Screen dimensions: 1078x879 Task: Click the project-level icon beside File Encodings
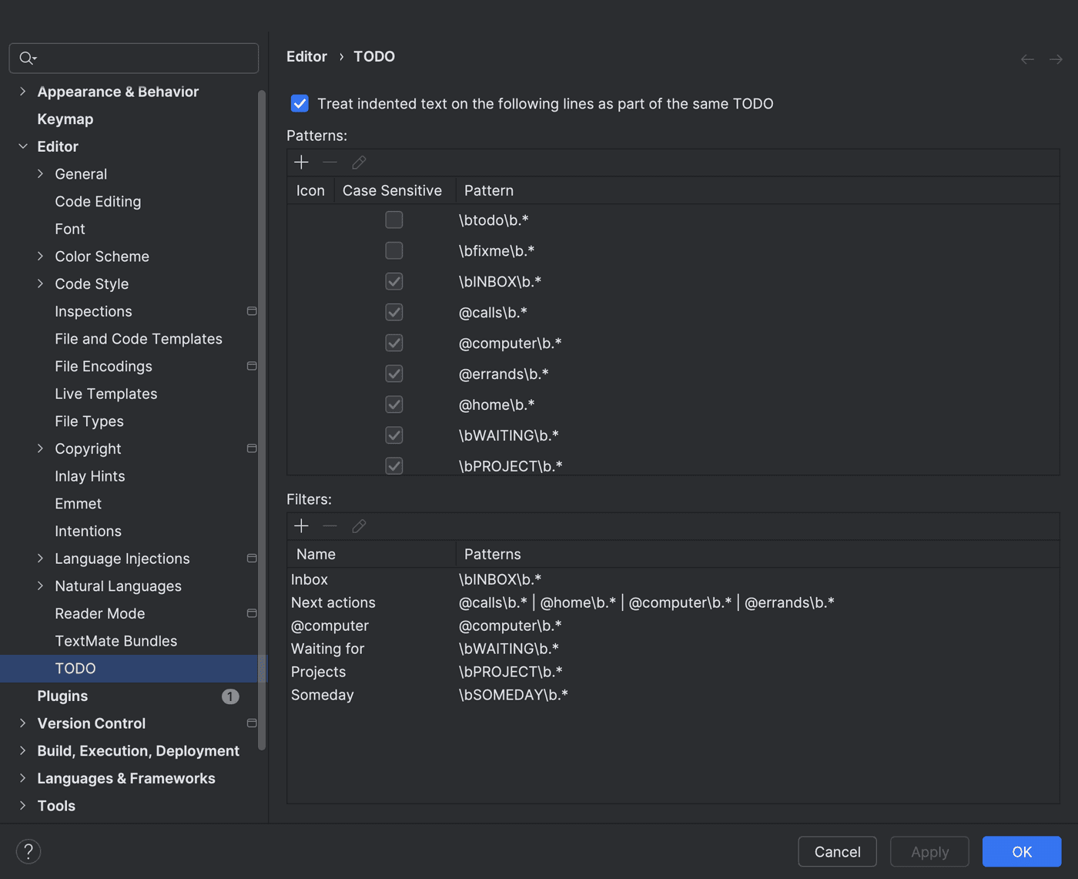pos(252,366)
